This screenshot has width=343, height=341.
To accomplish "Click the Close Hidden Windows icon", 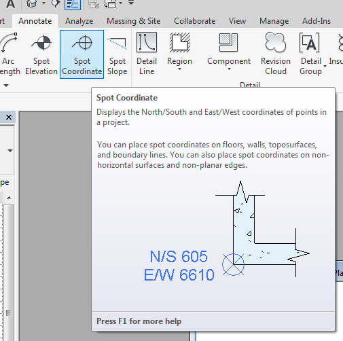I will pos(94,3).
